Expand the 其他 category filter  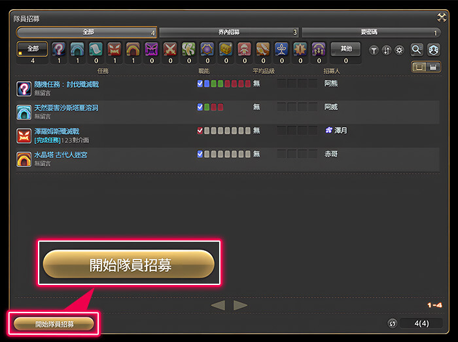pyautogui.click(x=345, y=48)
